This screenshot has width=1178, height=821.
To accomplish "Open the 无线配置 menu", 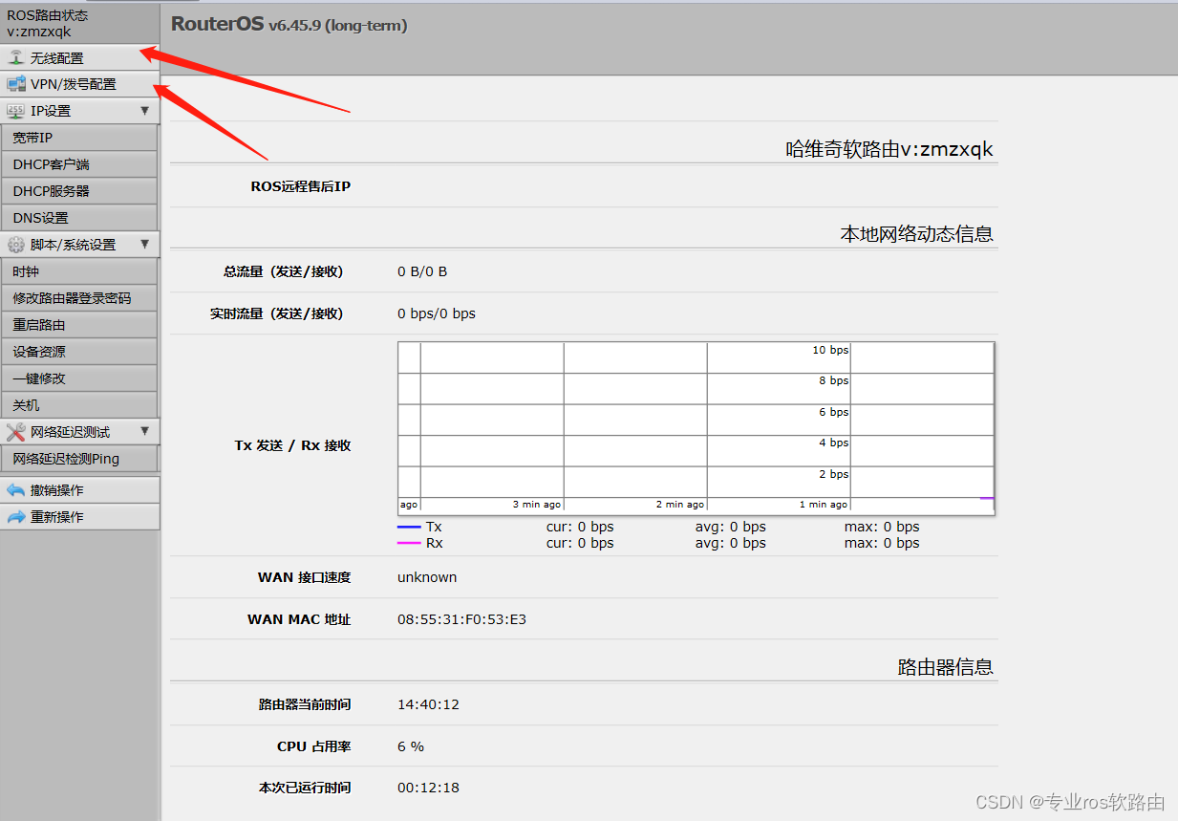I will [80, 58].
